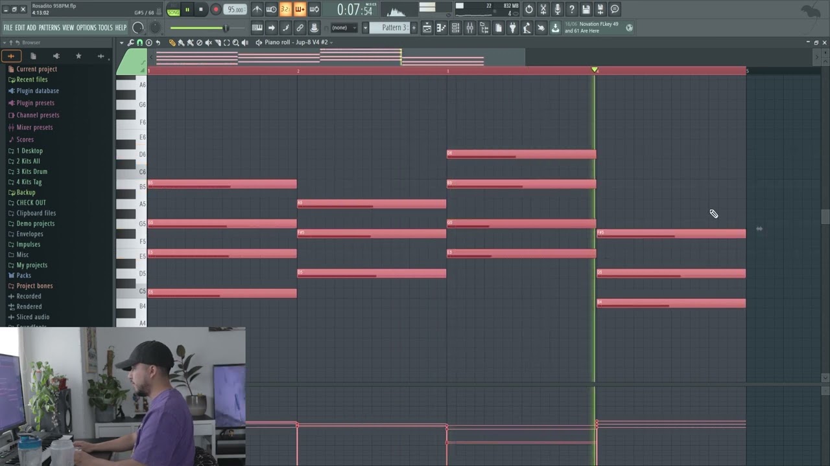830x466 pixels.
Task: Select the Mute tool in piano roll
Action: [208, 42]
